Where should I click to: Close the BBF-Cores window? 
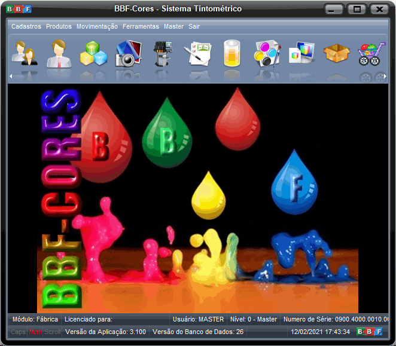[x=379, y=10]
